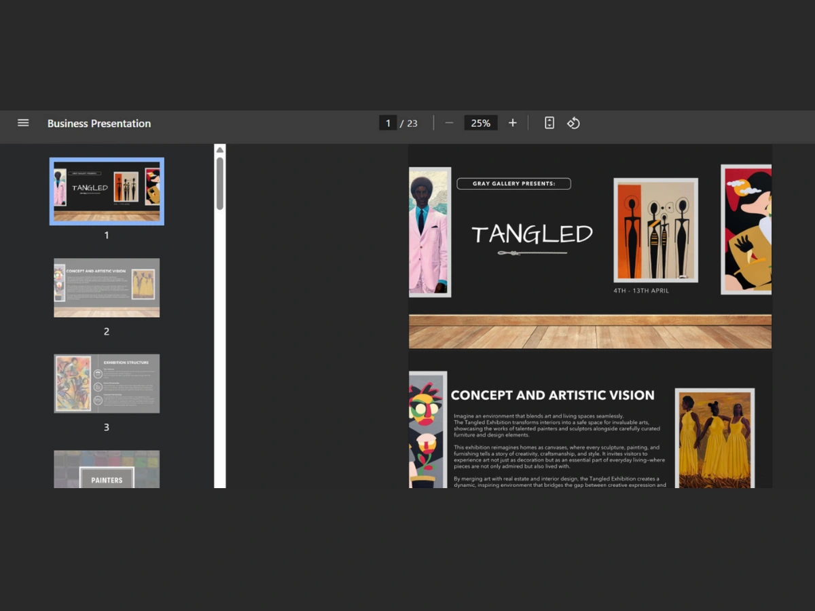Image resolution: width=815 pixels, height=611 pixels.
Task: Open page 3 Exhibition Structure thumbnail
Action: click(107, 384)
